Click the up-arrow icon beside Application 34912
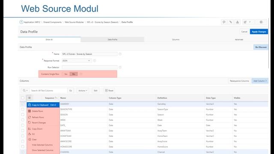Screen dimensions: 274x154 tap(21, 22)
